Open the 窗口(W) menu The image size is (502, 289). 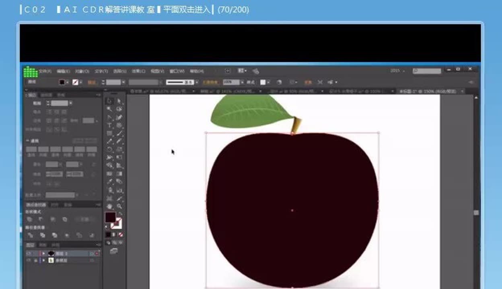(177, 71)
